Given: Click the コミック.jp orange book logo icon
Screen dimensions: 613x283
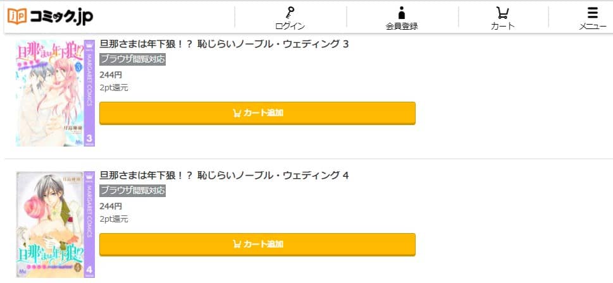Looking at the screenshot, I should [17, 16].
